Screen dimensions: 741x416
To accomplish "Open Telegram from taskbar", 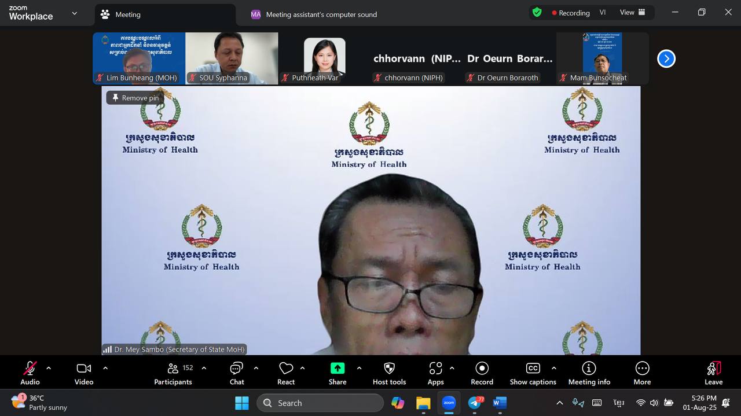I will (x=476, y=403).
